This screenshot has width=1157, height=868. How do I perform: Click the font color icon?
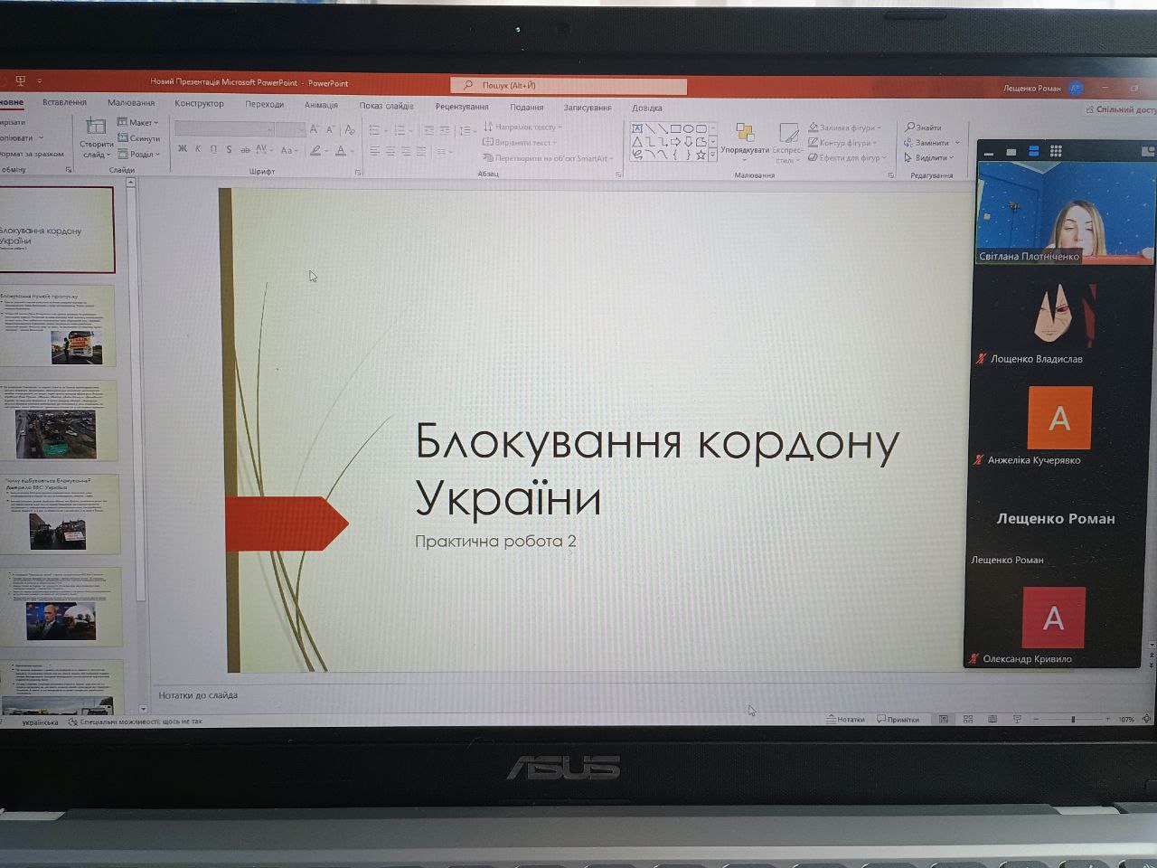341,151
